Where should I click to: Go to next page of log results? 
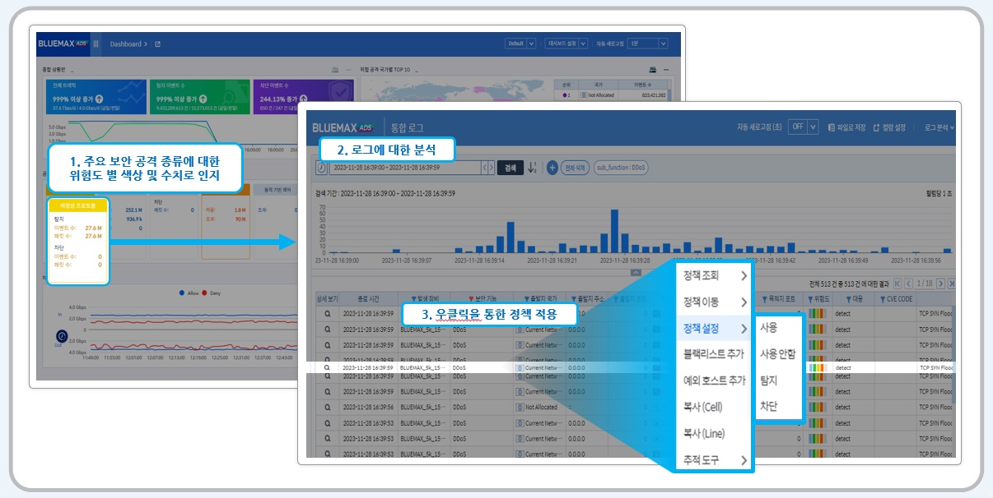coord(939,284)
